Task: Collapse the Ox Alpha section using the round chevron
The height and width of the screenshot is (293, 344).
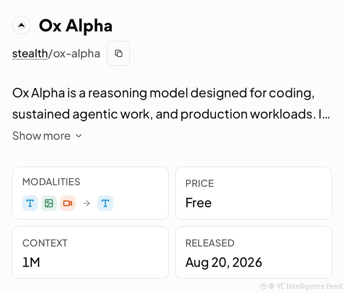Action: (21, 25)
